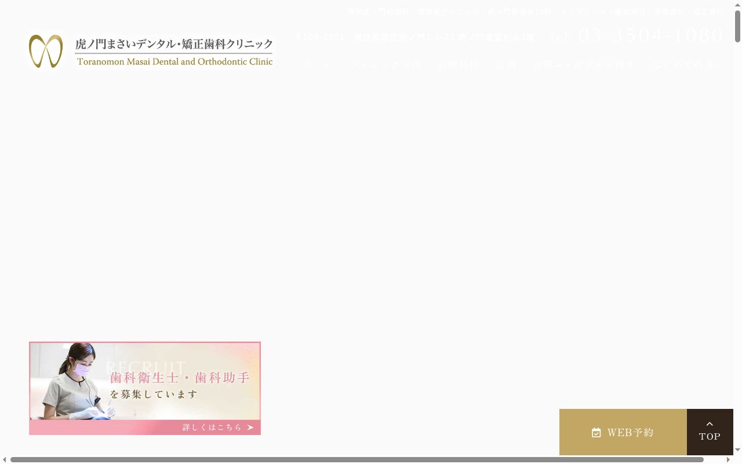This screenshot has width=742, height=464.
Task: Open the ホーム menu item
Action: 318,65
